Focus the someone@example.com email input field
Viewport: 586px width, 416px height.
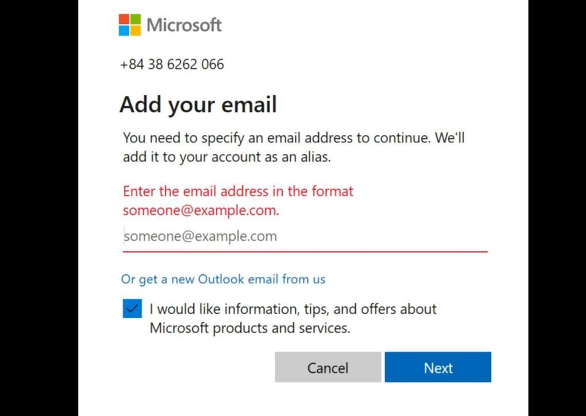[304, 236]
